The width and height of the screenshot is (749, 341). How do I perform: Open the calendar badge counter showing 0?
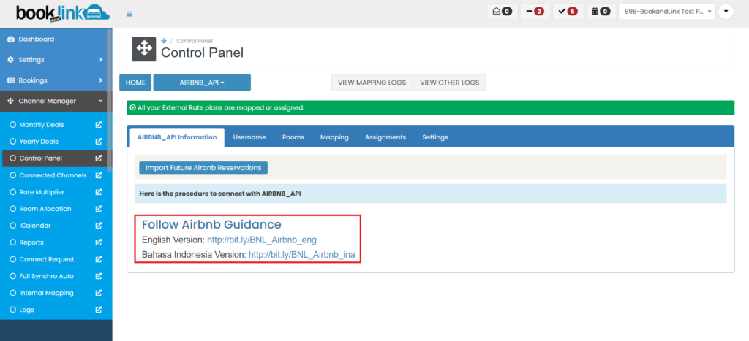[x=601, y=12]
